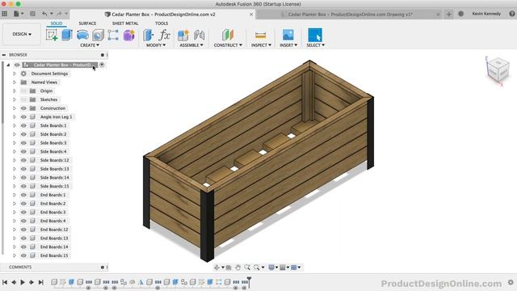Screen dimensions: 517x291
Task: Jump to timeline beginning
Action: point(5,282)
